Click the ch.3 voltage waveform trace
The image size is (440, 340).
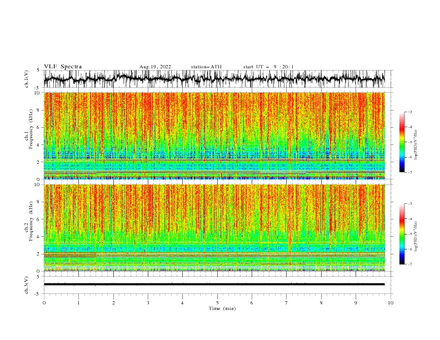pos(214,284)
